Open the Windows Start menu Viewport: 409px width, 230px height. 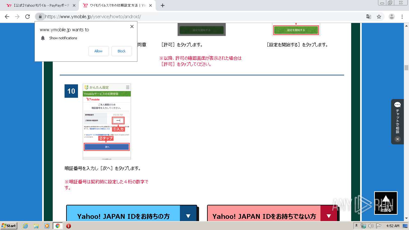coord(9,226)
